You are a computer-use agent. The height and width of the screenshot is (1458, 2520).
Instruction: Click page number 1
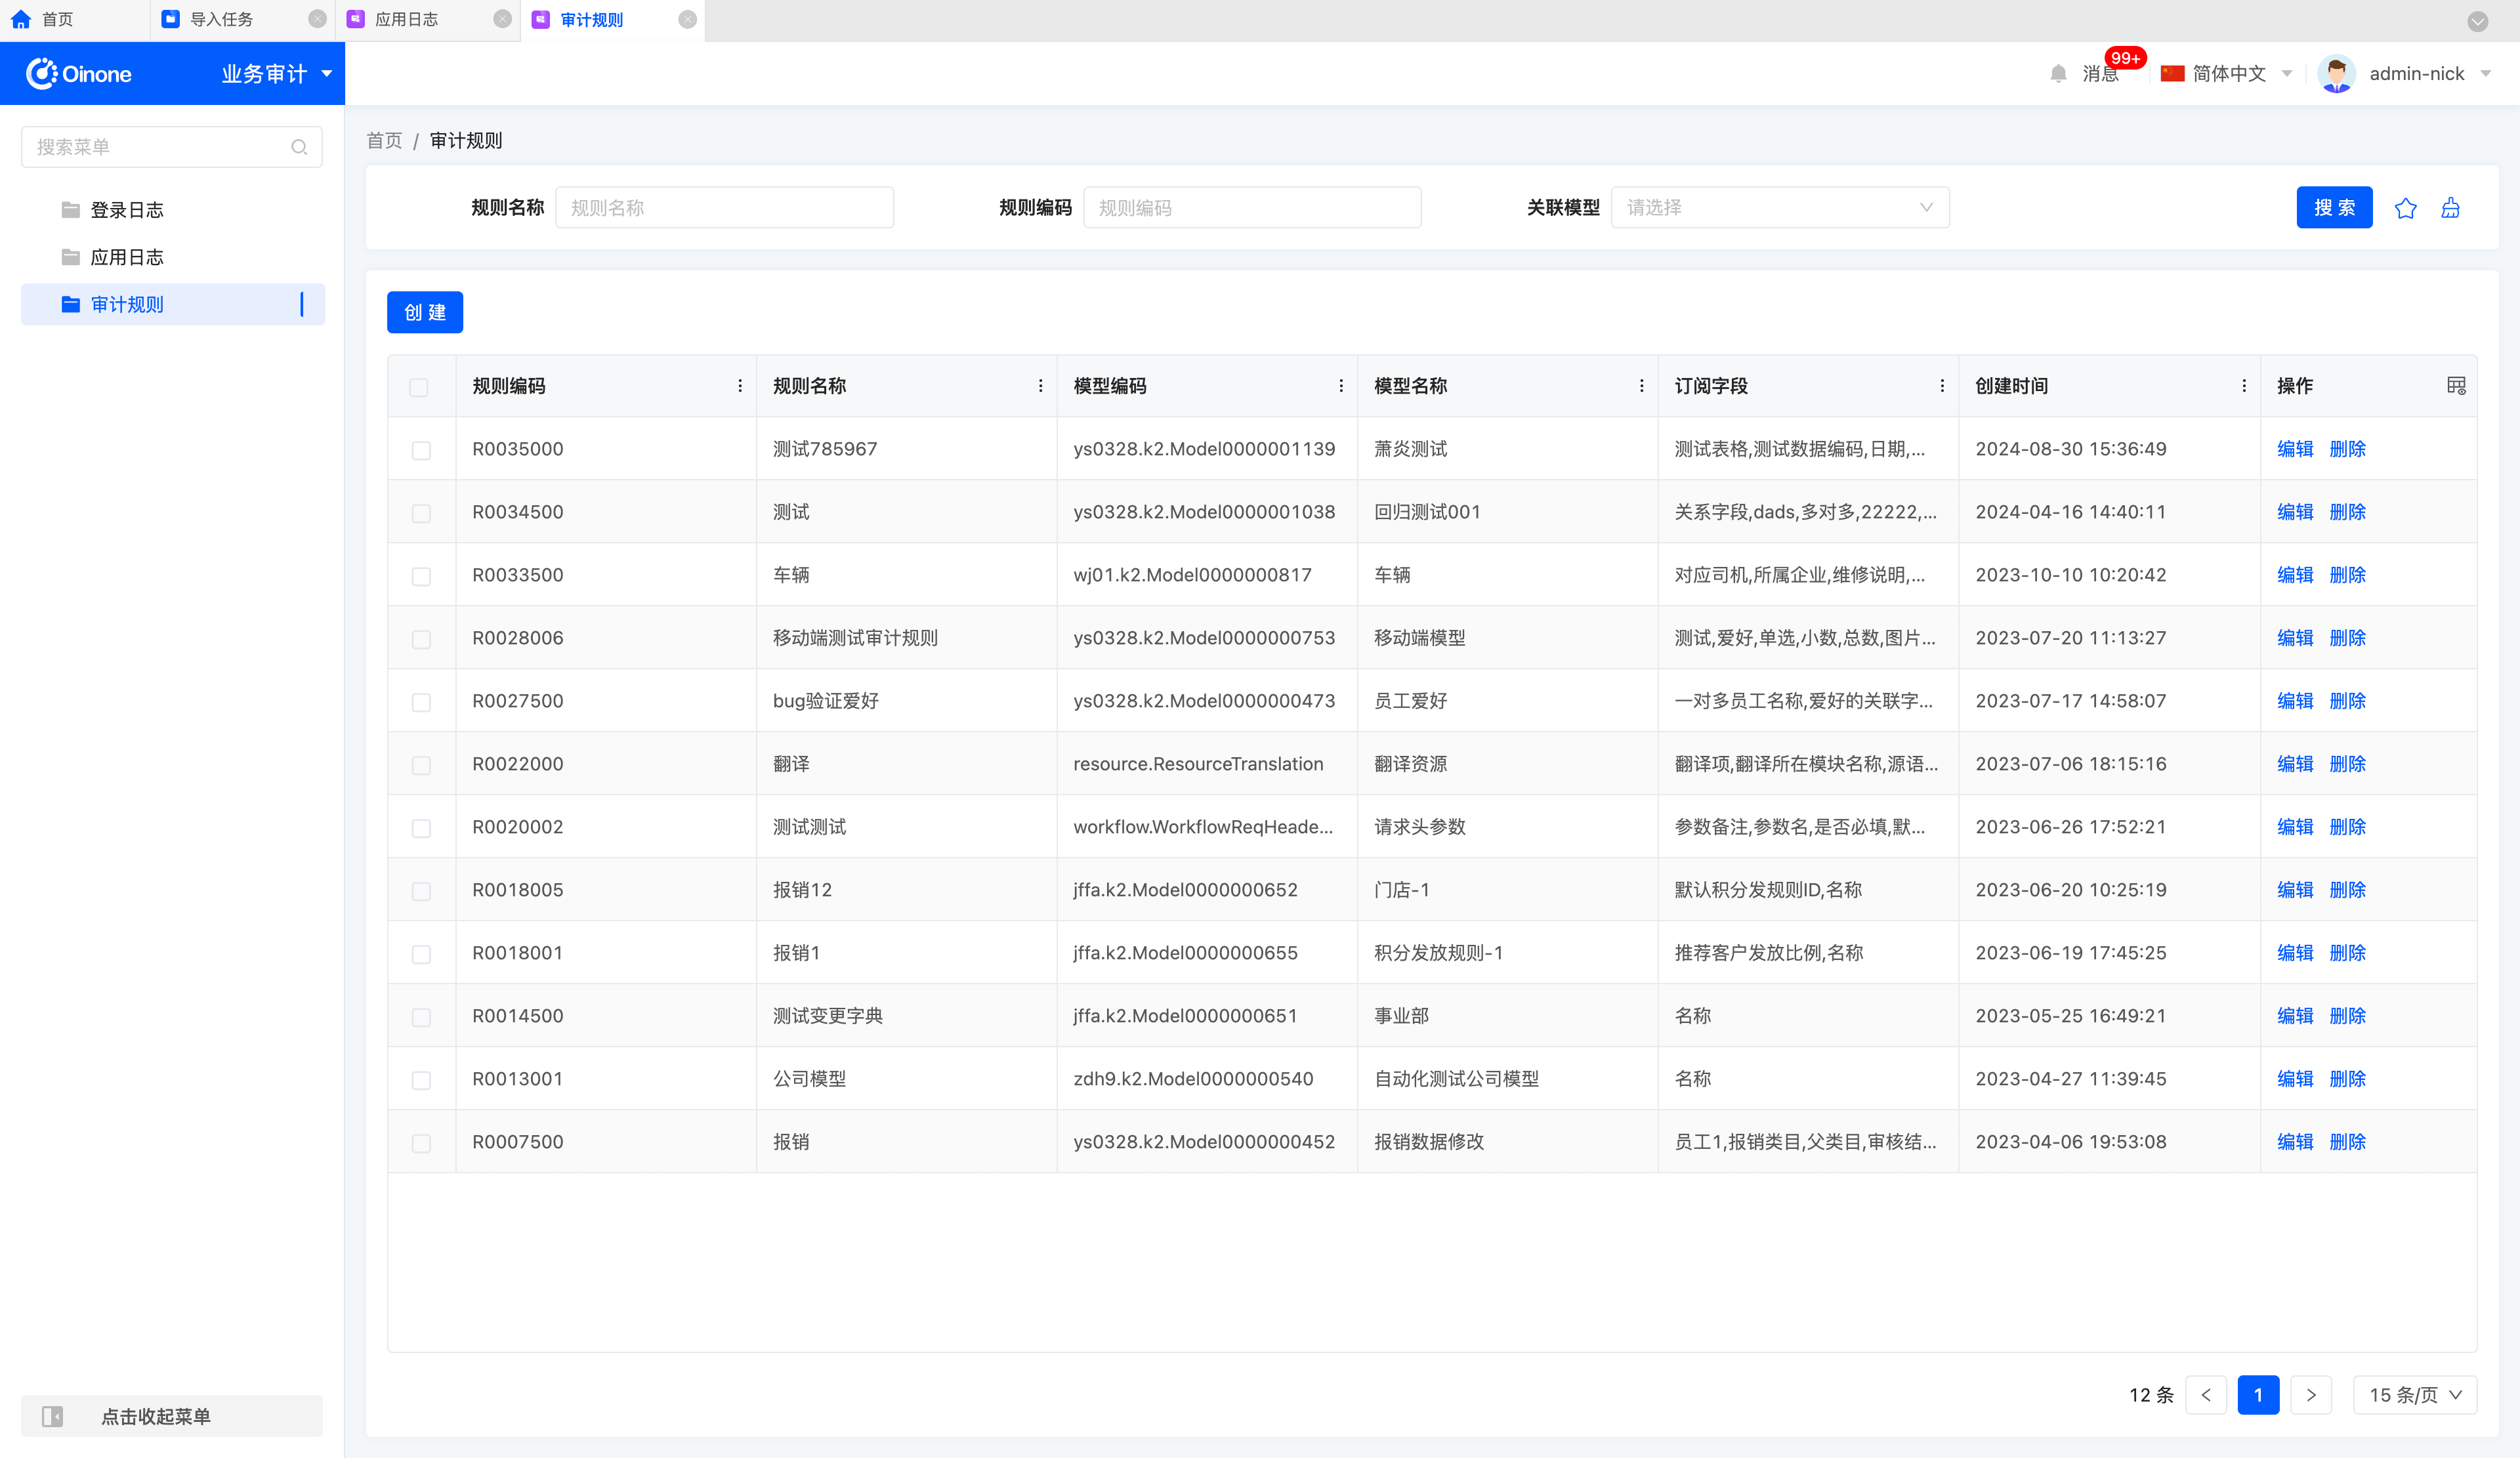point(2258,1394)
